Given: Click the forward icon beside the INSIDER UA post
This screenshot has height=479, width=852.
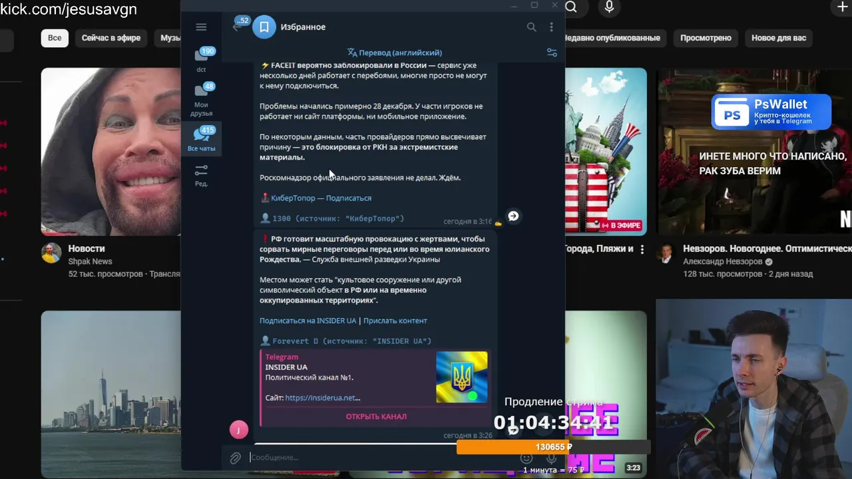Looking at the screenshot, I should (513, 430).
